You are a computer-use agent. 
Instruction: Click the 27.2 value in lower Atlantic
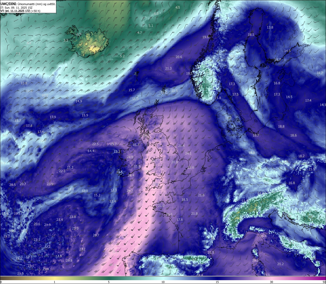[x=82, y=249]
